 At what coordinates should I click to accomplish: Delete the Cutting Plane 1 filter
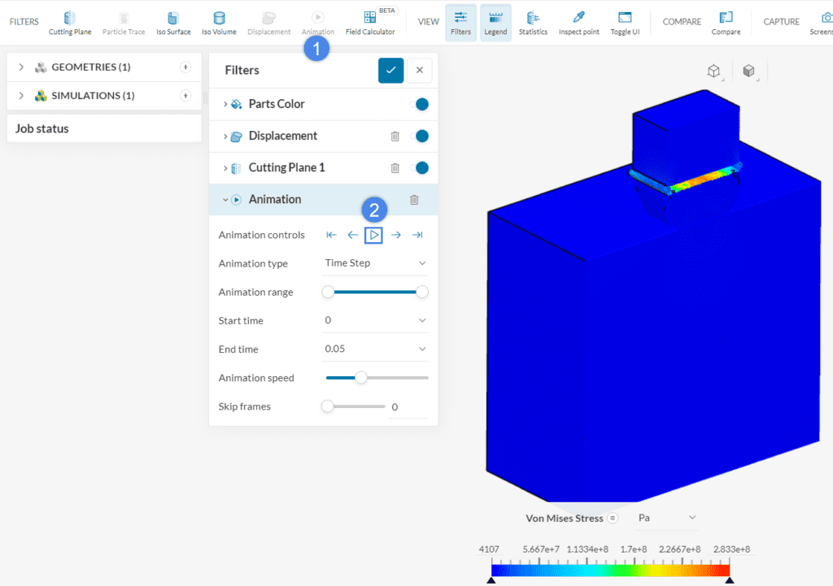[x=395, y=168]
